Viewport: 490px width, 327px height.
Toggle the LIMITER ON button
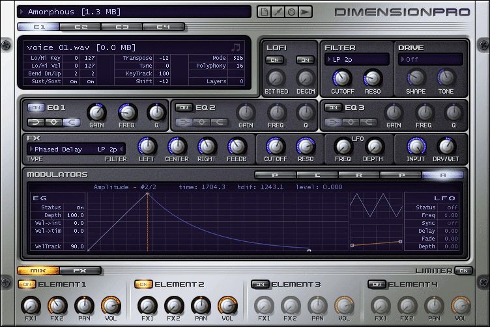463,270
